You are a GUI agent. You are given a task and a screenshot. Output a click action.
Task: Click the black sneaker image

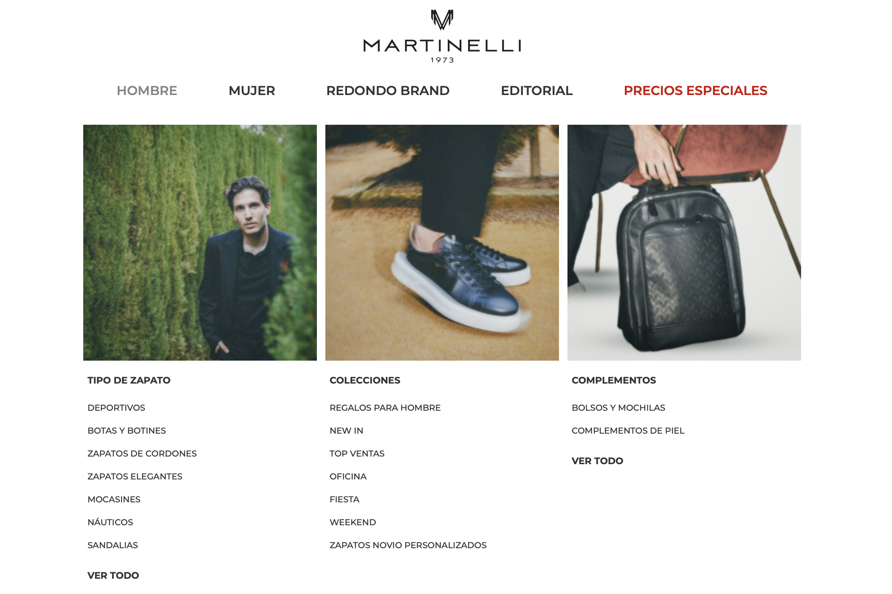tap(442, 243)
